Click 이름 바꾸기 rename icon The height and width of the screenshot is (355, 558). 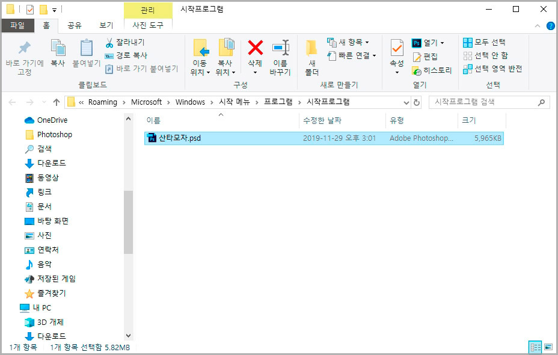pos(281,48)
